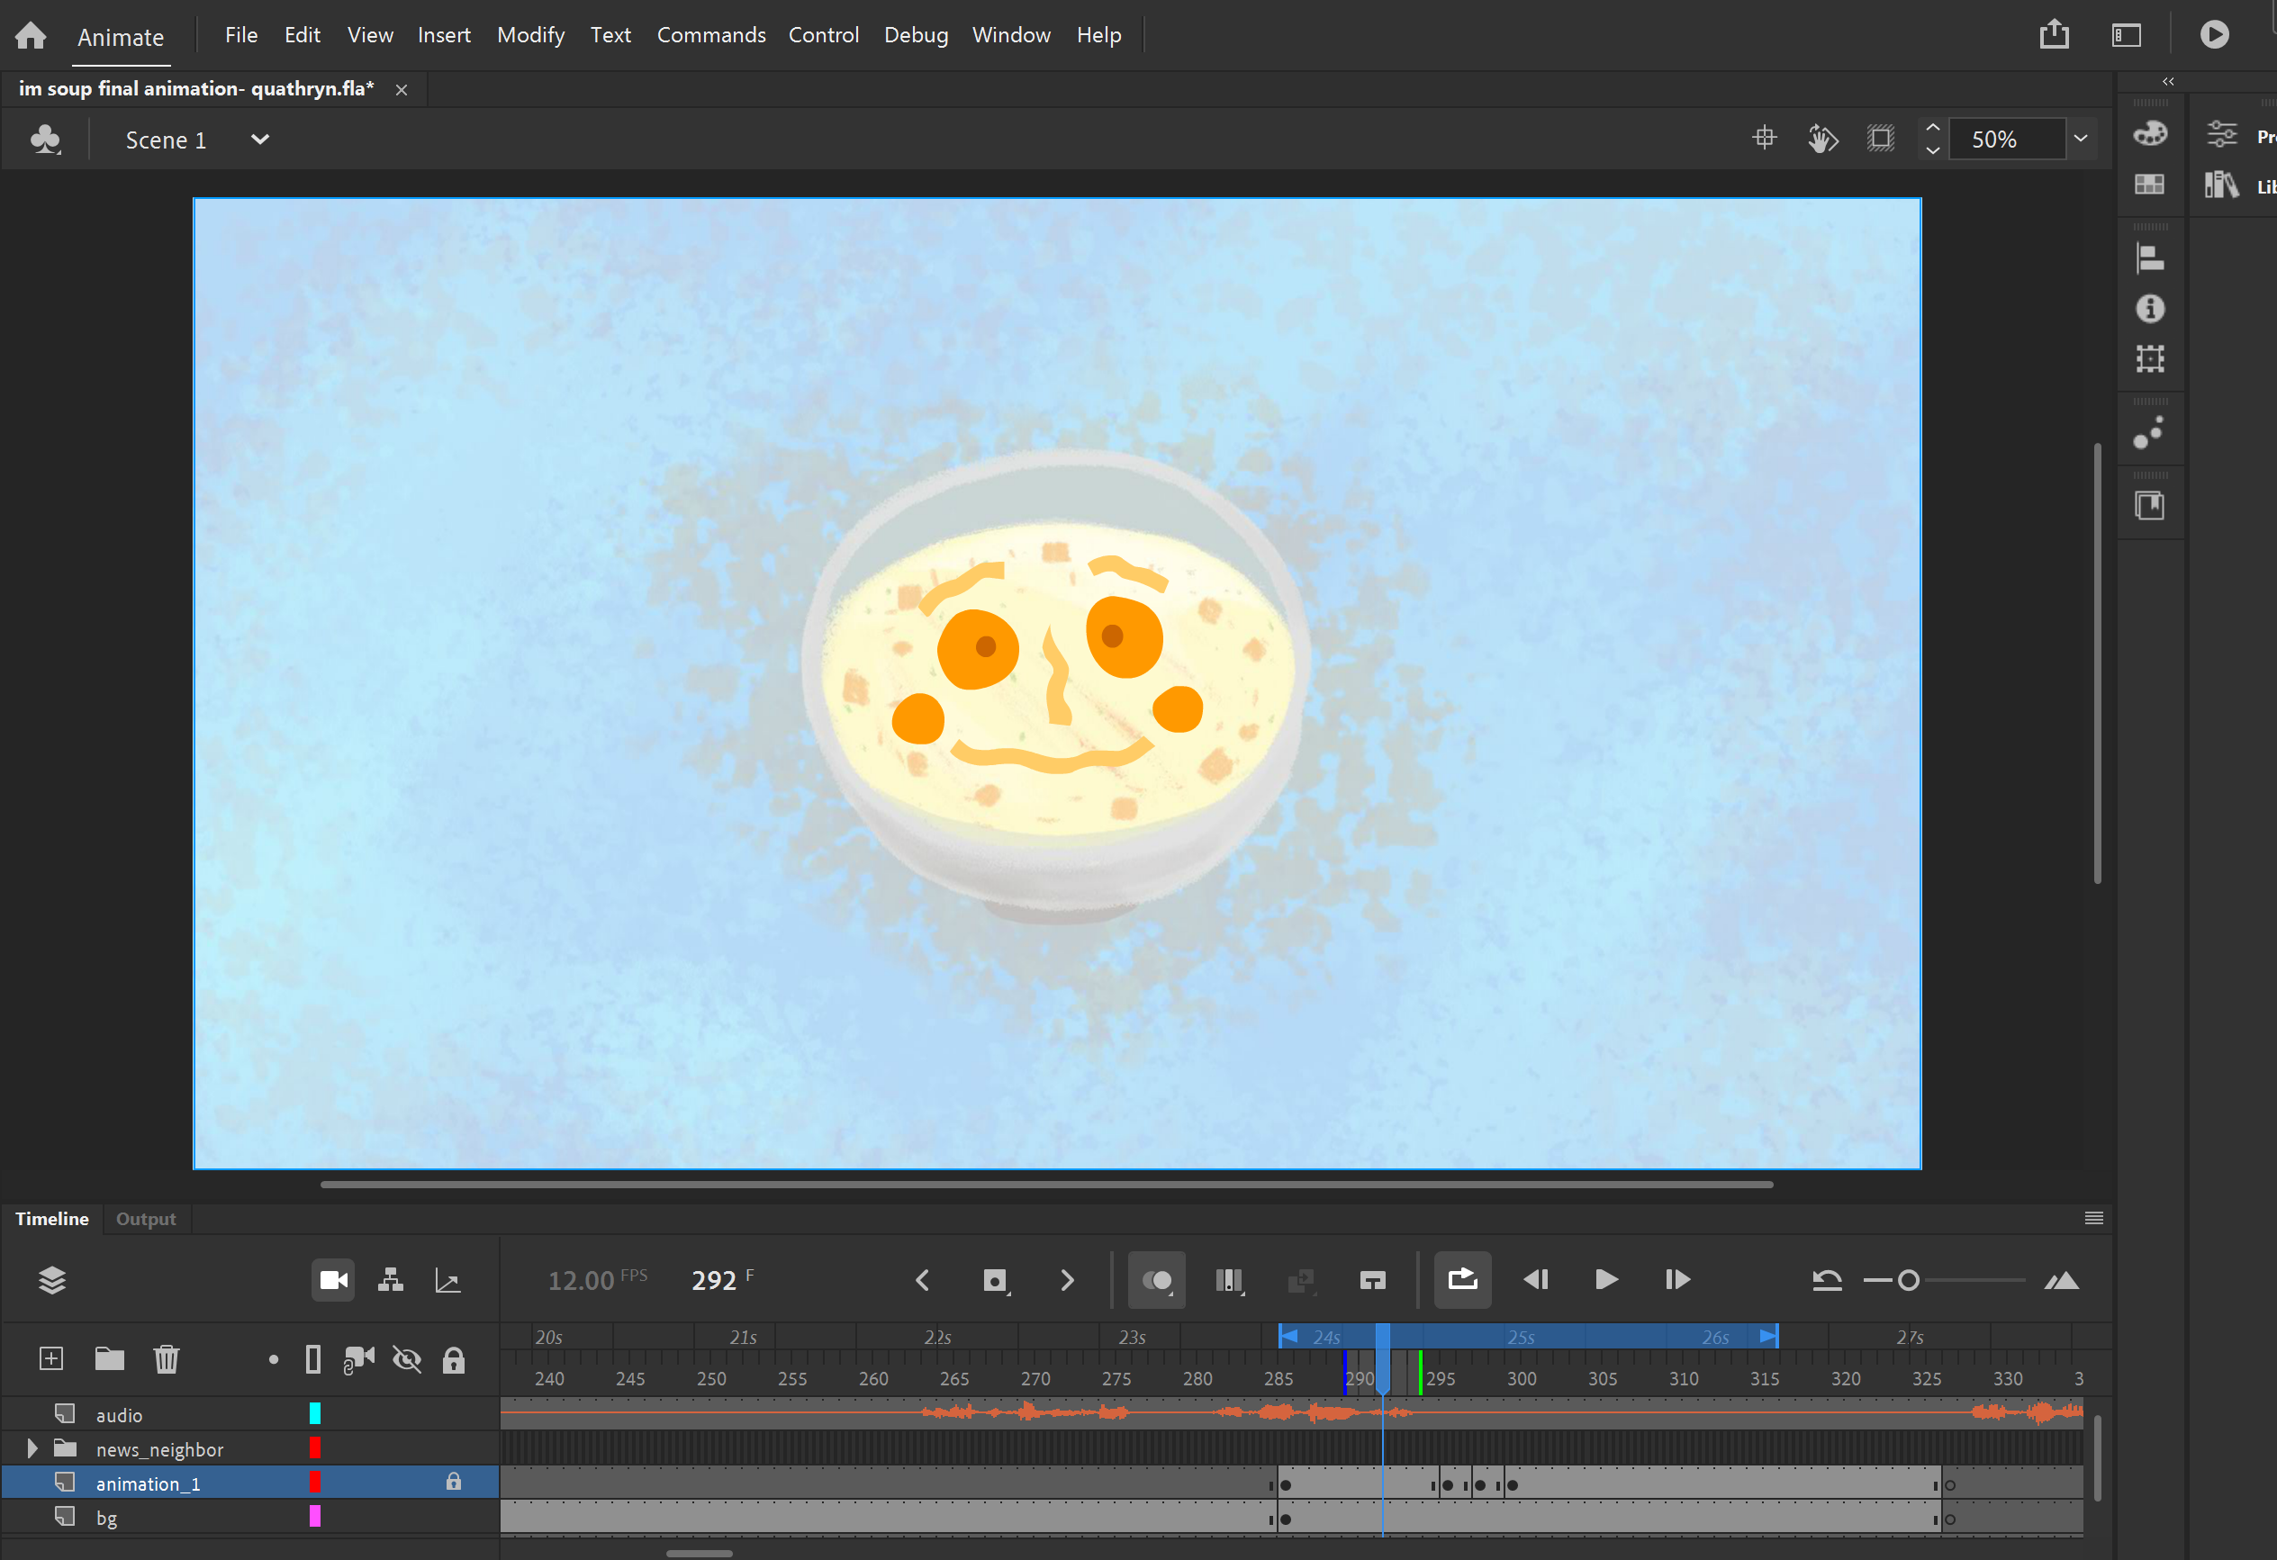This screenshot has width=2277, height=1560.
Task: Switch to the Output tab
Action: [146, 1219]
